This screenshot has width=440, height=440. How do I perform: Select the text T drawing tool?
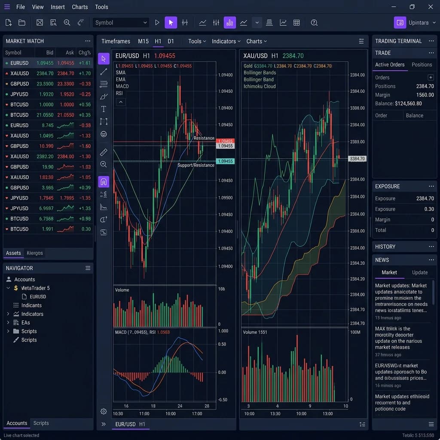pos(104,109)
